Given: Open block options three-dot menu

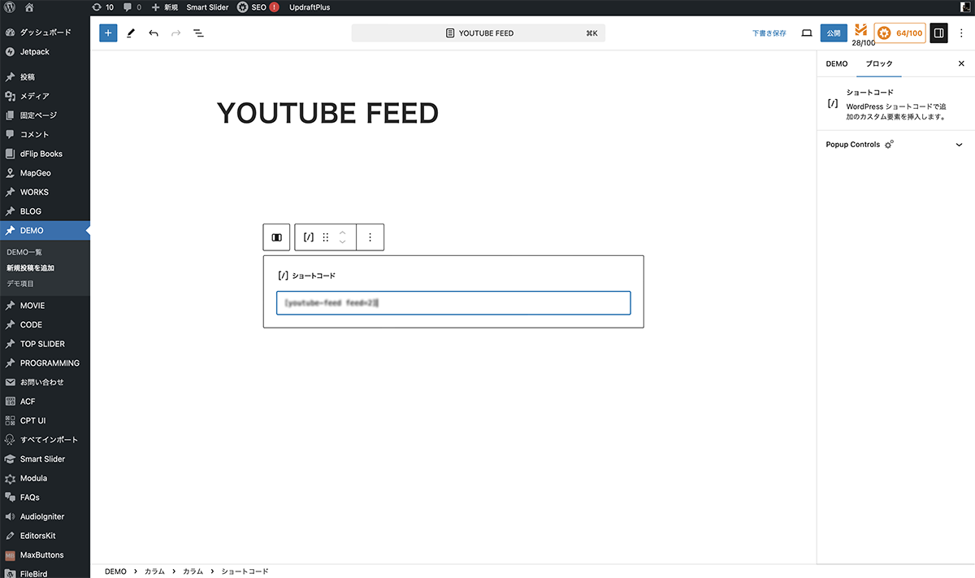Looking at the screenshot, I should point(370,237).
